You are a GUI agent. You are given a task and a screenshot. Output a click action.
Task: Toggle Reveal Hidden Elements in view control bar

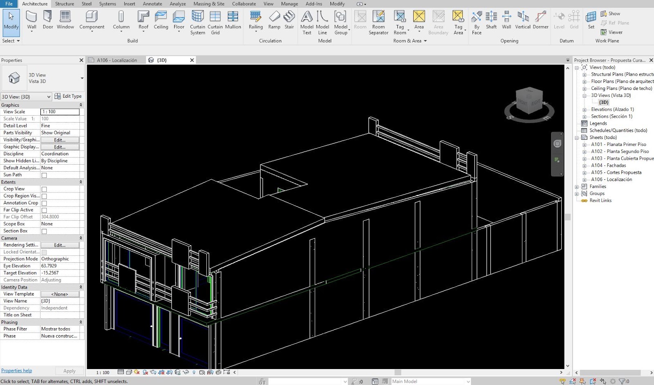(194, 372)
